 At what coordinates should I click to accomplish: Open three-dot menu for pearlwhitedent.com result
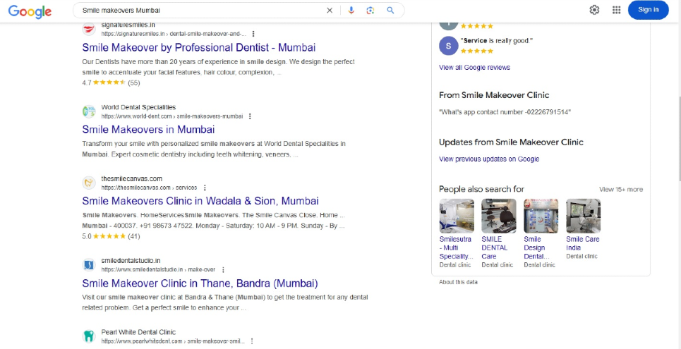(251, 341)
